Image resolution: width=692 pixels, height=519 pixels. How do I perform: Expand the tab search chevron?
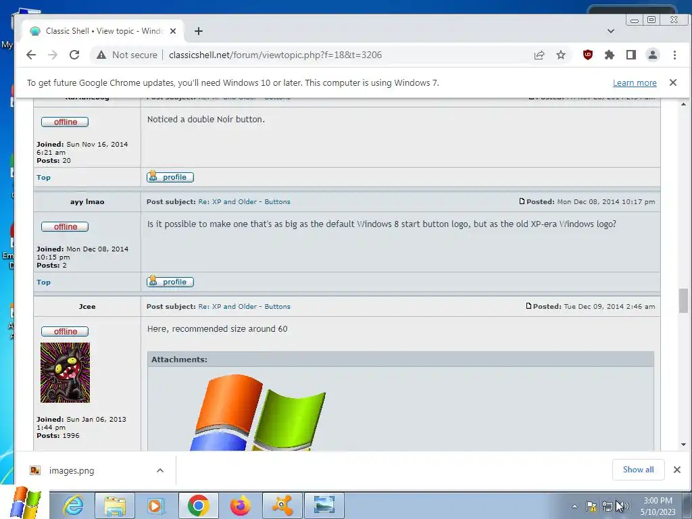pos(611,31)
